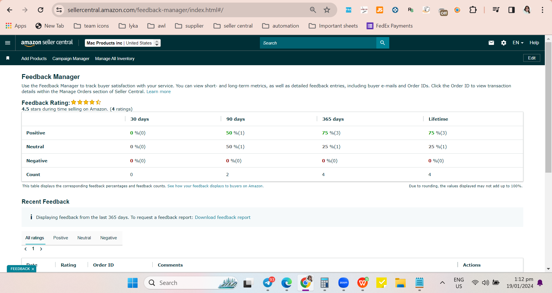
Task: Open seller central bookmark folder
Action: point(233,26)
